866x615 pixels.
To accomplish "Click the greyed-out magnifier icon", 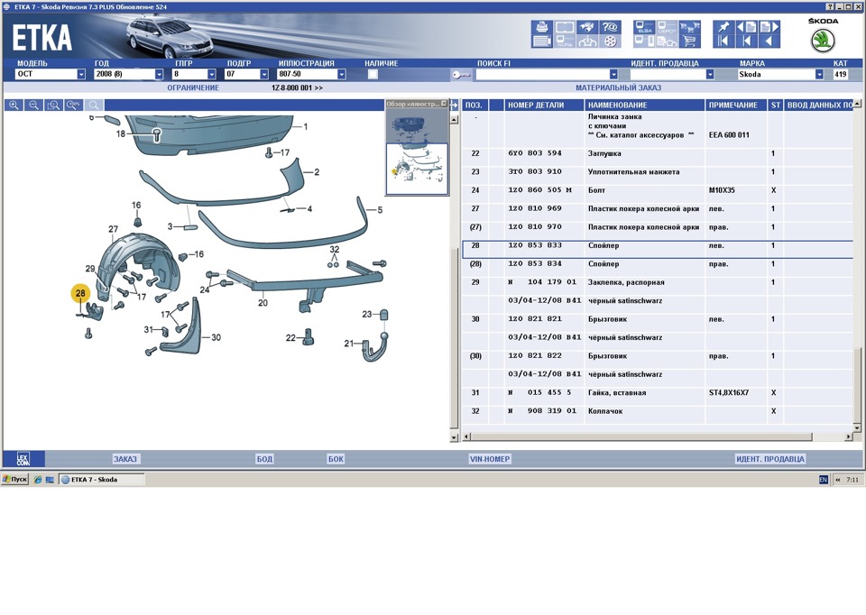I will [x=94, y=105].
